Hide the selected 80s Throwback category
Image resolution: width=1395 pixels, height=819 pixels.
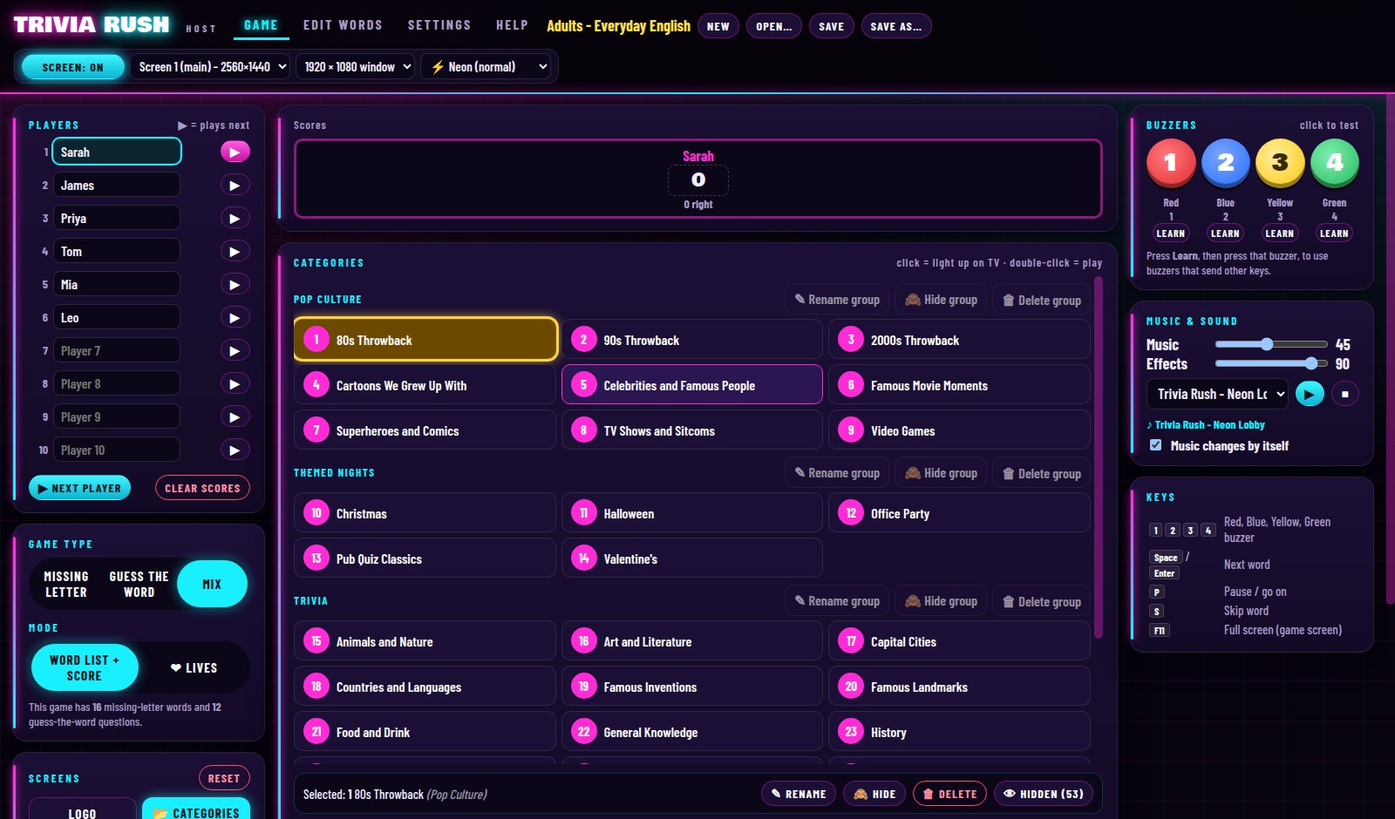874,794
